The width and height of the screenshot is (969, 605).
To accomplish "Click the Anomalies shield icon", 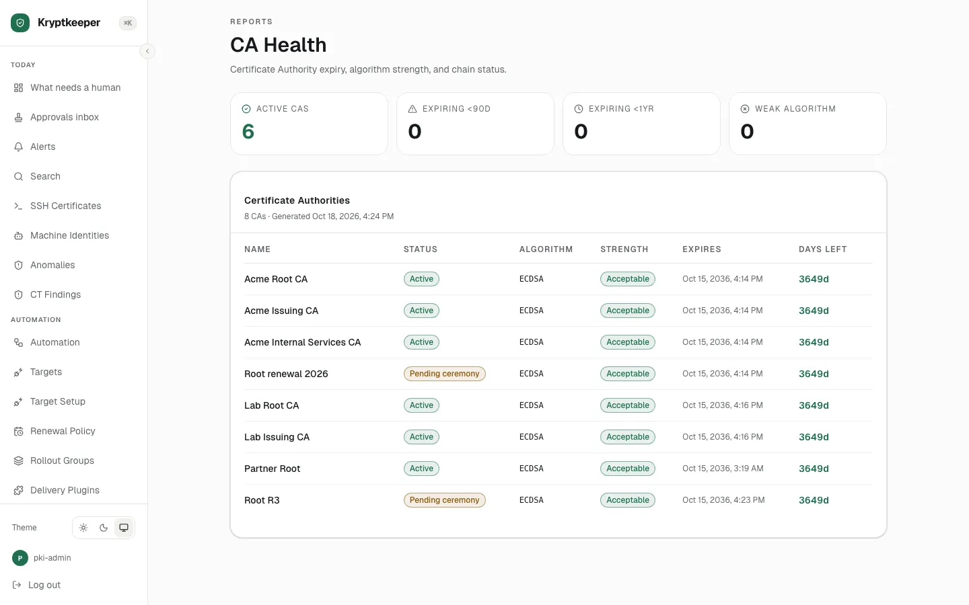I will pos(19,266).
